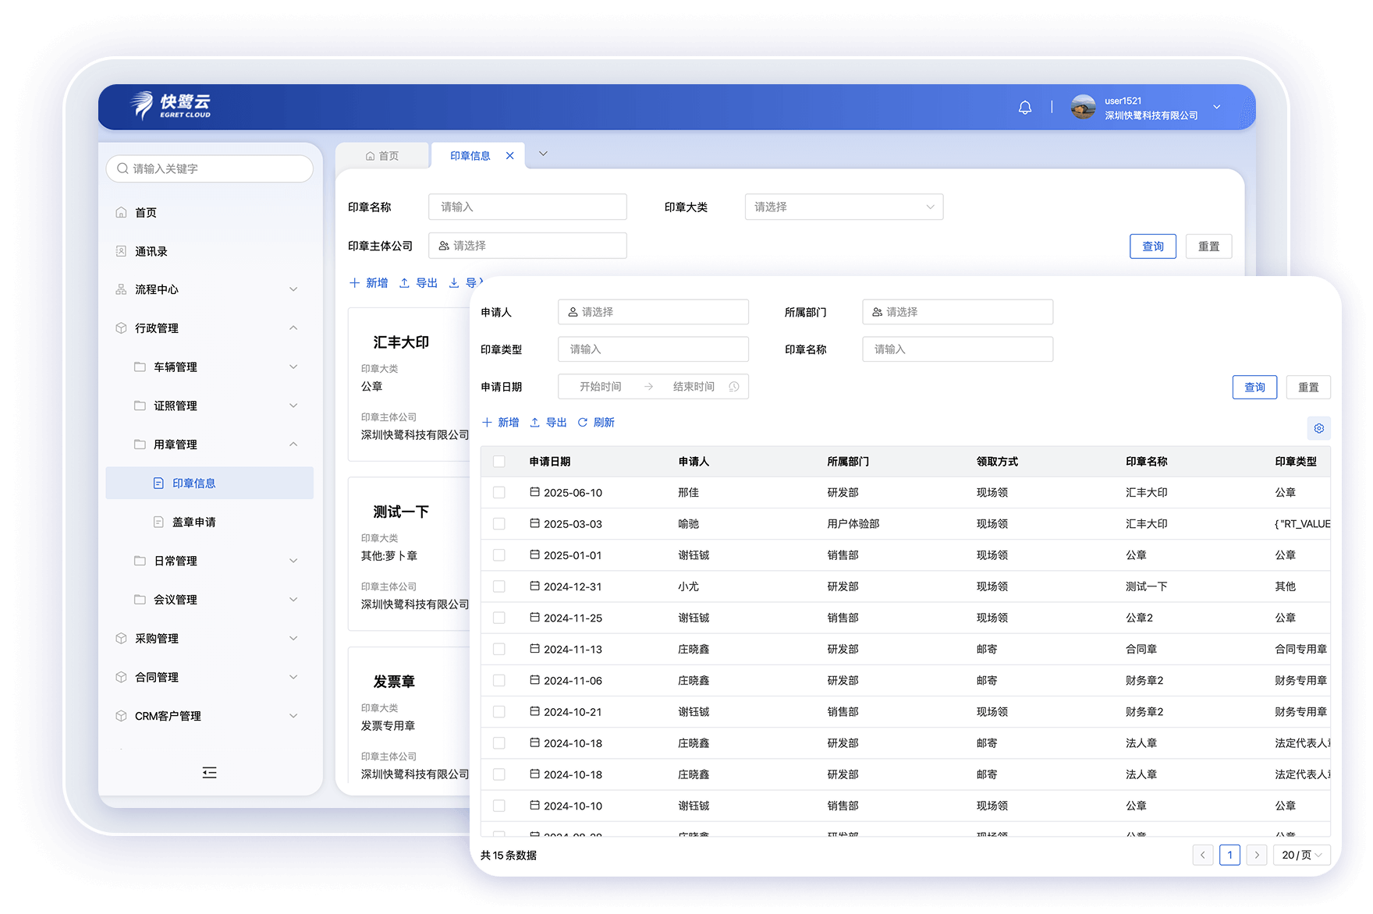Select the checkbox for the 2024-12-31 row

coord(499,586)
